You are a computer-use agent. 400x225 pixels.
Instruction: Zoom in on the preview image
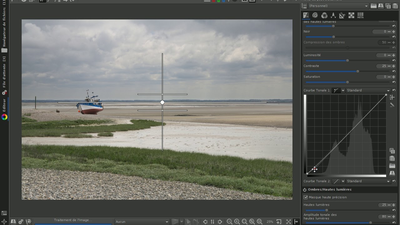point(237,222)
